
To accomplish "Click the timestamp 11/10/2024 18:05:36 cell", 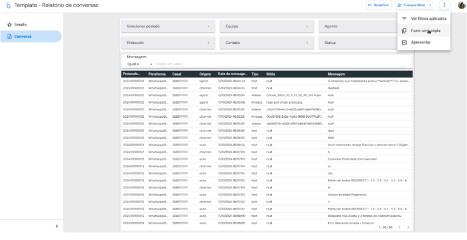I will click(232, 109).
